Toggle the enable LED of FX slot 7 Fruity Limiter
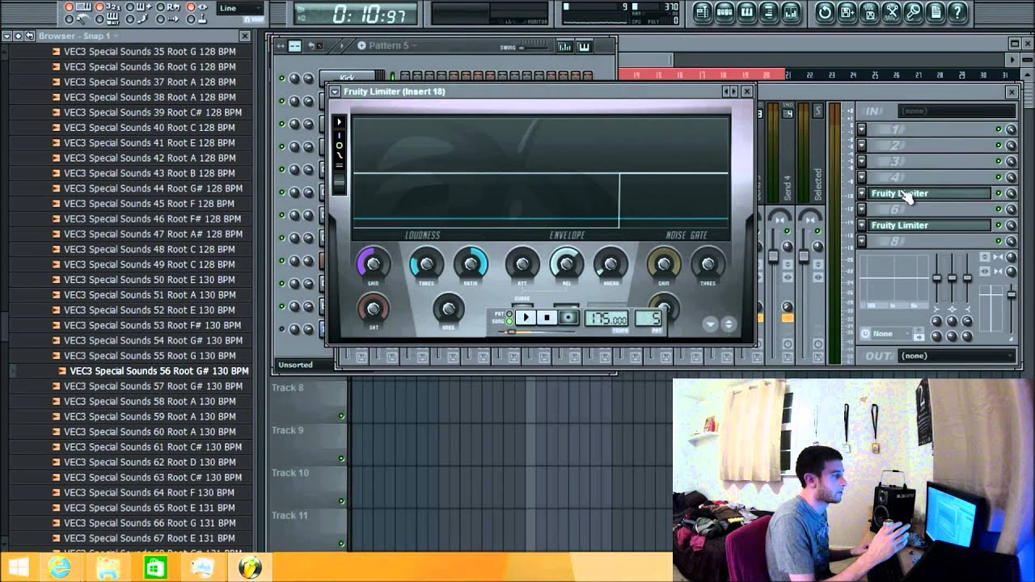 (999, 226)
